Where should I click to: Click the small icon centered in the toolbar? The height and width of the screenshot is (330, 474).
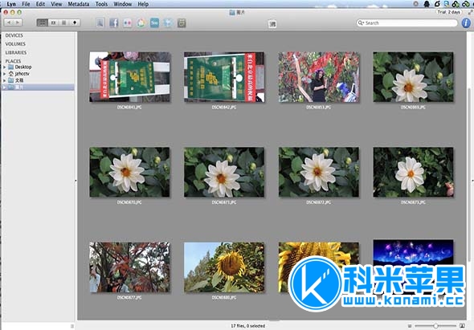pos(272,24)
